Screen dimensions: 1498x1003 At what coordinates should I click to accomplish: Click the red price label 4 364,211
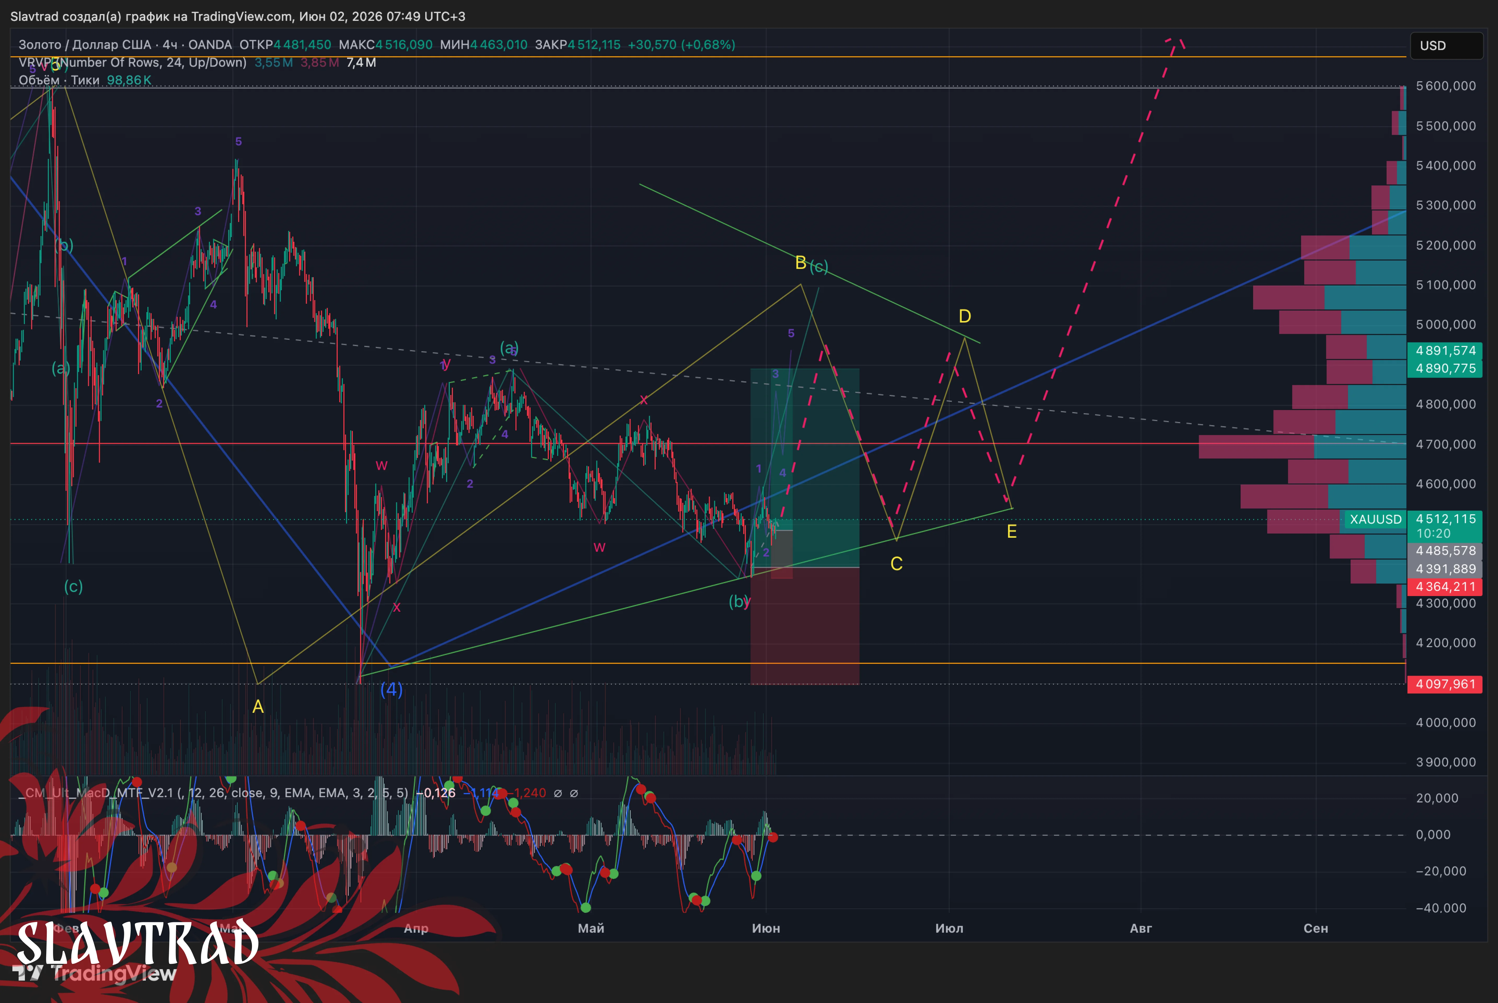point(1445,587)
